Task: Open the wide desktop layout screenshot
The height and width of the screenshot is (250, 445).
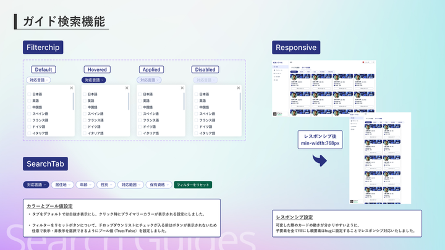Action: [x=324, y=88]
